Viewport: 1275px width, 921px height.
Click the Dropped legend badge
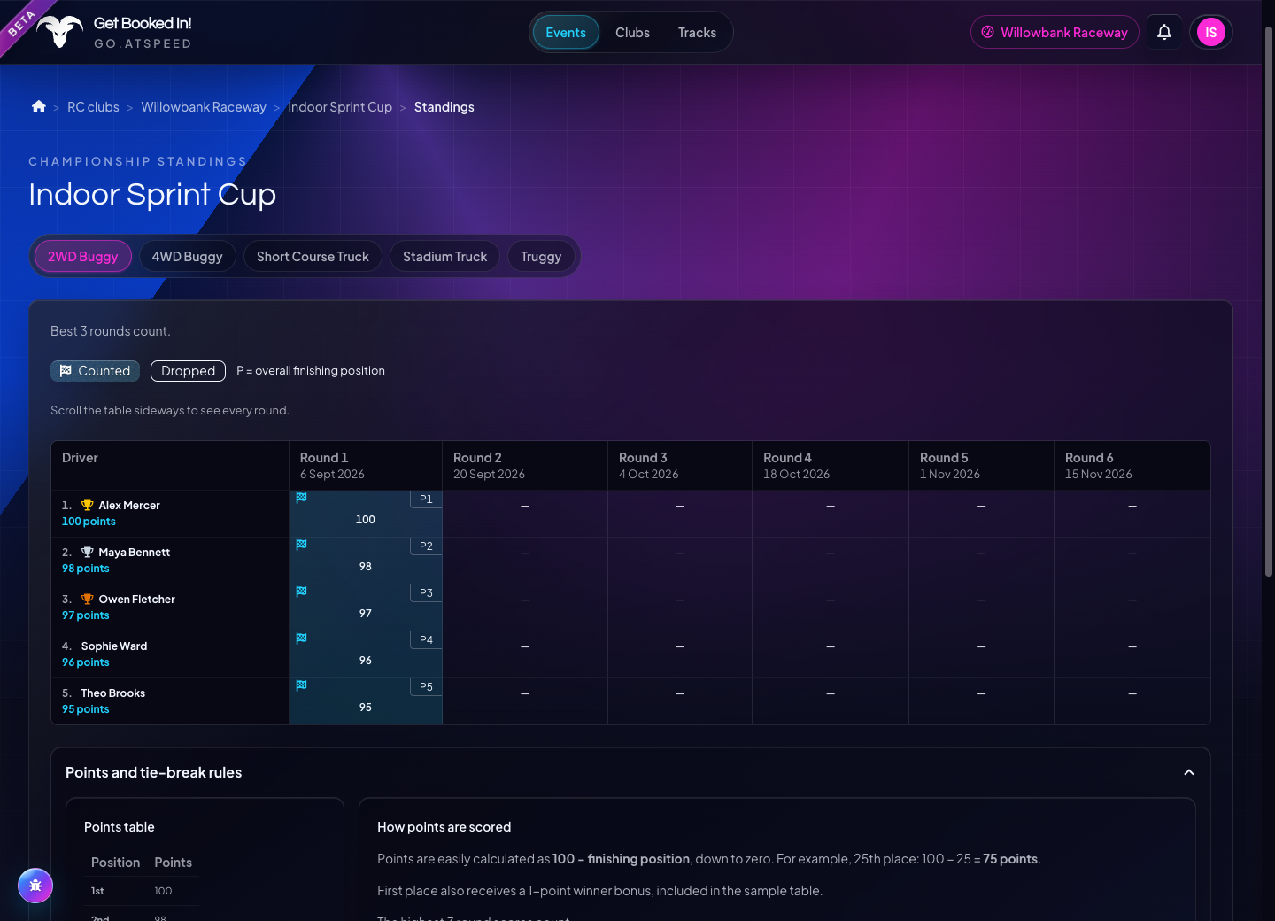[188, 371]
